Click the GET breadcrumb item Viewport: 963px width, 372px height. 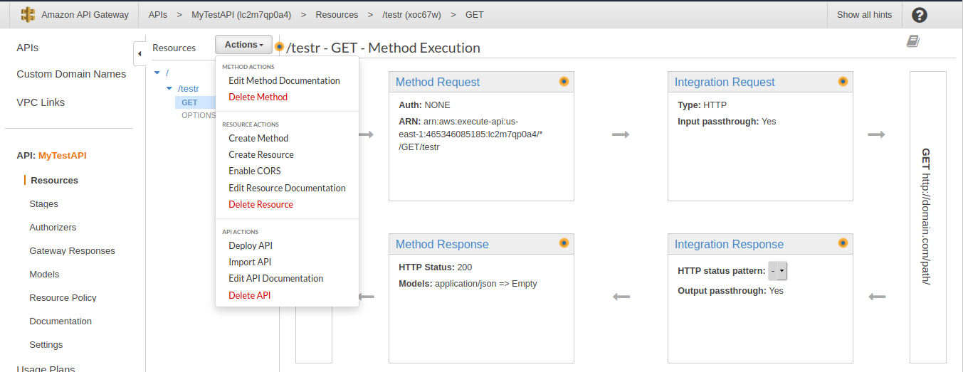[x=475, y=14]
